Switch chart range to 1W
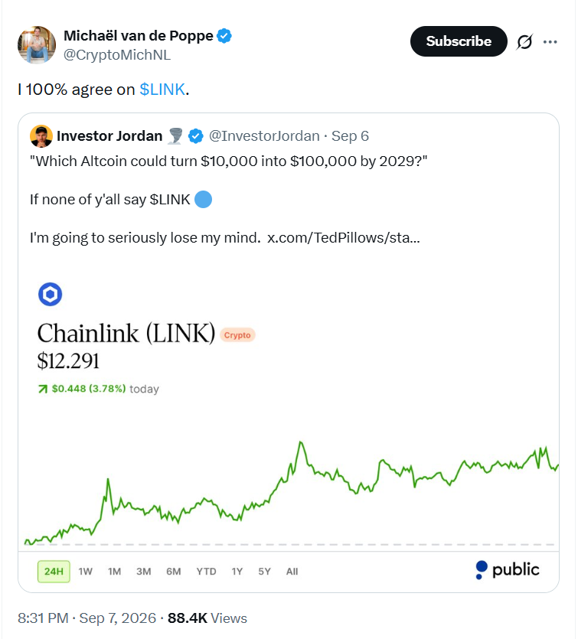The width and height of the screenshot is (578, 639). (86, 572)
